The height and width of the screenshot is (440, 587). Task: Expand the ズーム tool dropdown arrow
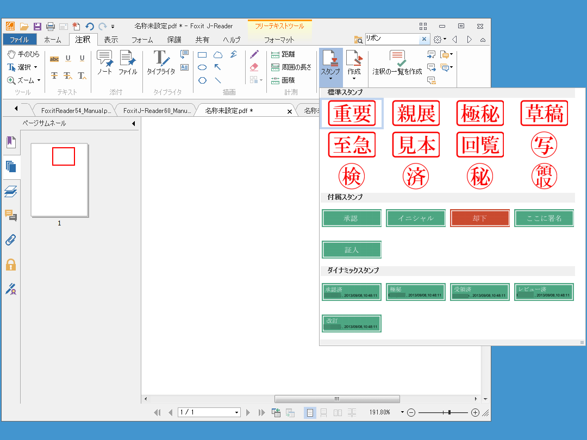(39, 80)
